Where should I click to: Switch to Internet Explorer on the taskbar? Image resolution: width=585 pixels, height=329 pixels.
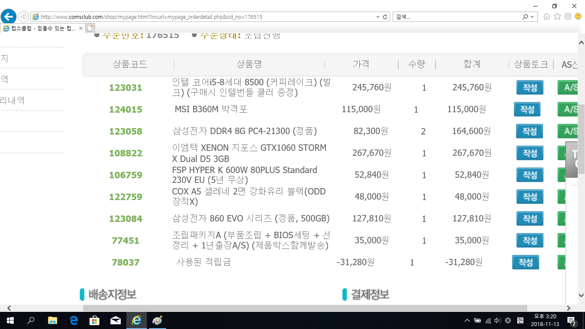coord(137,320)
